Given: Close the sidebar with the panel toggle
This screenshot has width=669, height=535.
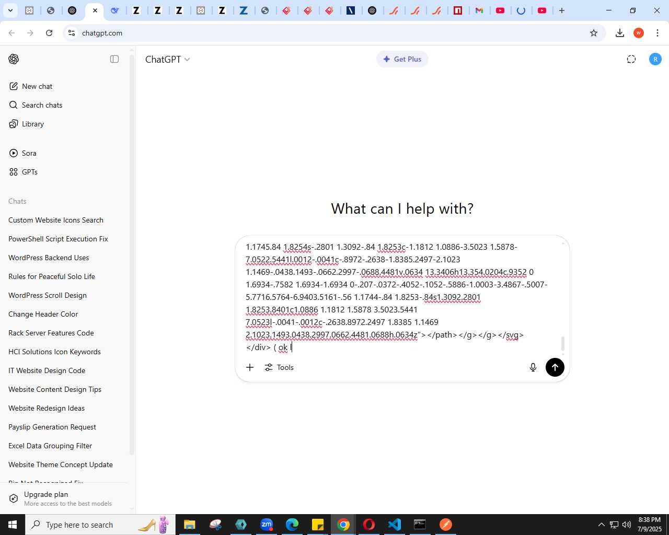Looking at the screenshot, I should (x=114, y=59).
